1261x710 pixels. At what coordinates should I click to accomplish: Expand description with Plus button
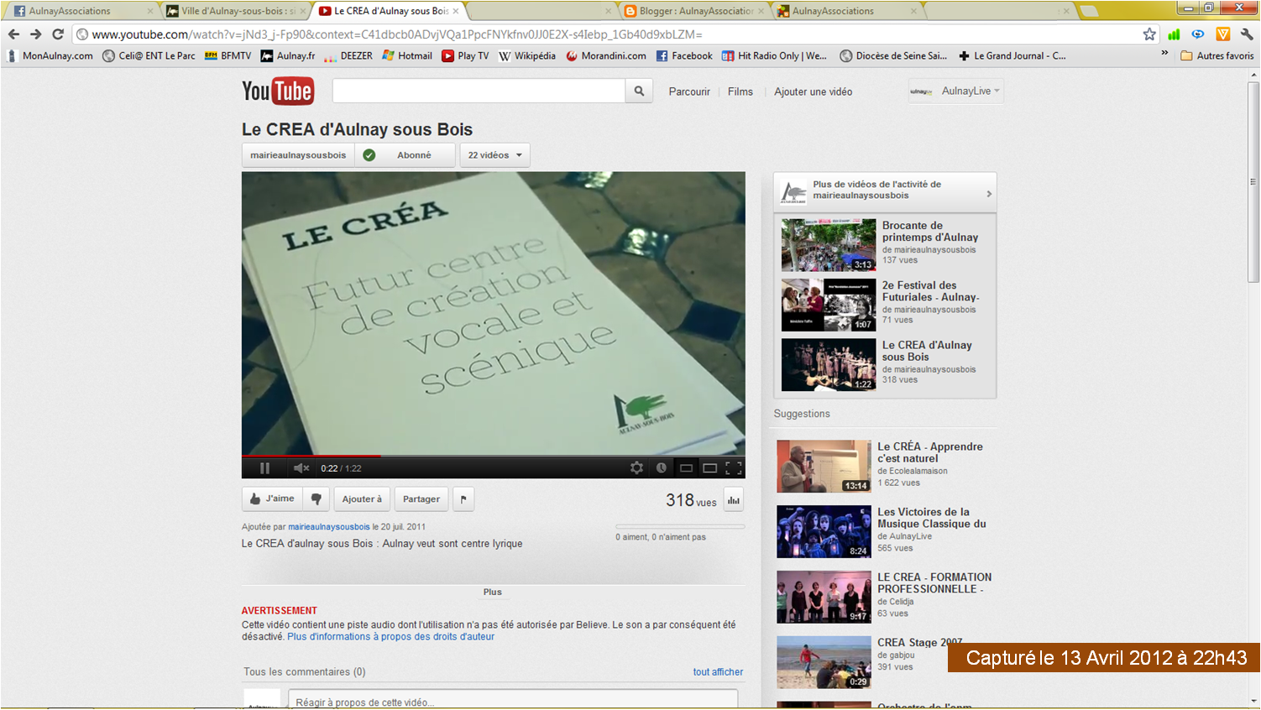[x=492, y=592]
